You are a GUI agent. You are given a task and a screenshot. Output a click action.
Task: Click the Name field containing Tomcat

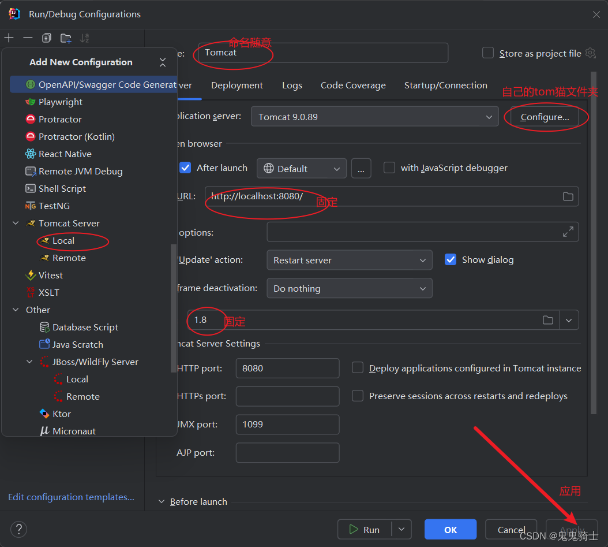pyautogui.click(x=323, y=53)
